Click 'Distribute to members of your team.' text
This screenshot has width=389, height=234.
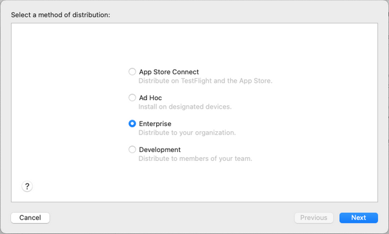coord(195,158)
